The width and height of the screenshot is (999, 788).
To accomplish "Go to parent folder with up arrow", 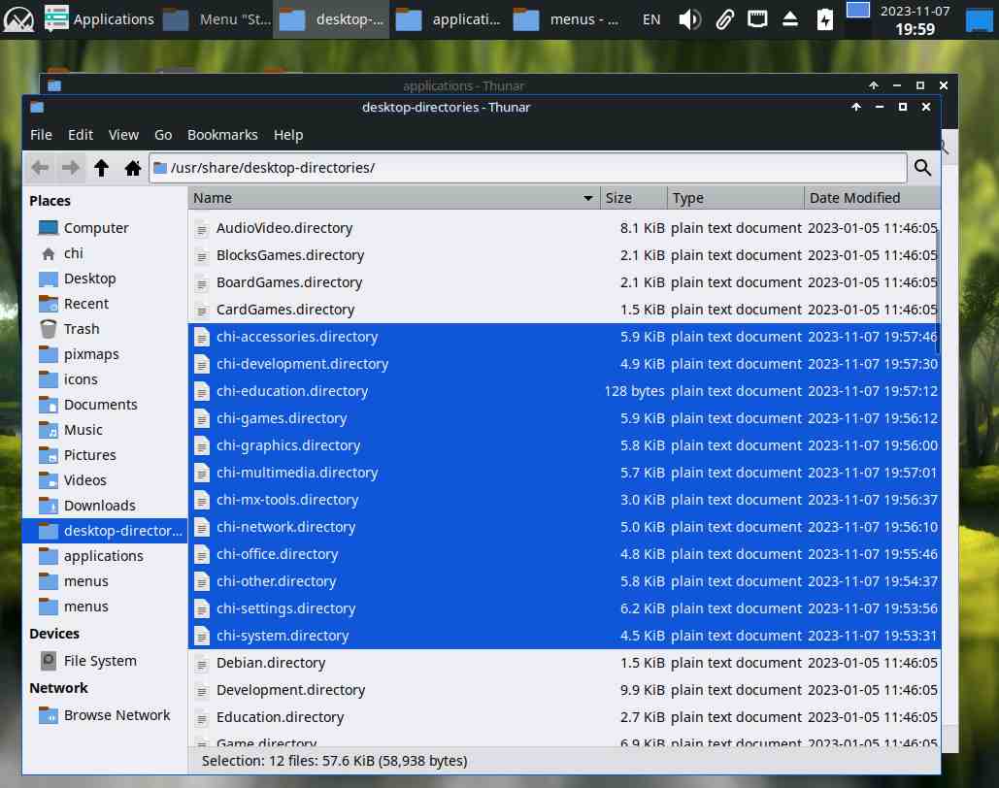I will tap(101, 168).
